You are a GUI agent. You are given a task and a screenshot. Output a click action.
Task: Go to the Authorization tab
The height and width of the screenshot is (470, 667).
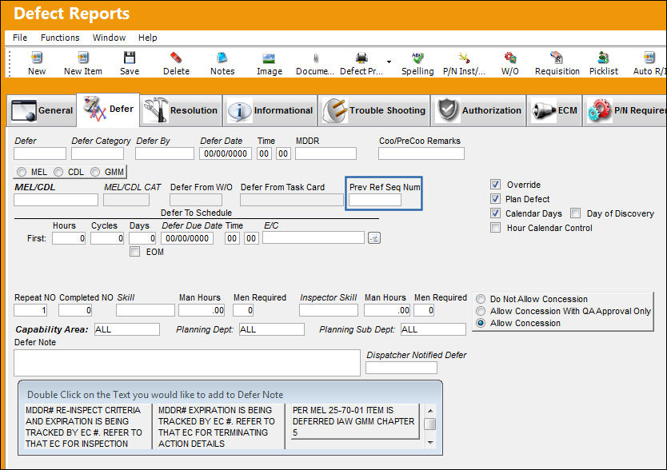[479, 110]
